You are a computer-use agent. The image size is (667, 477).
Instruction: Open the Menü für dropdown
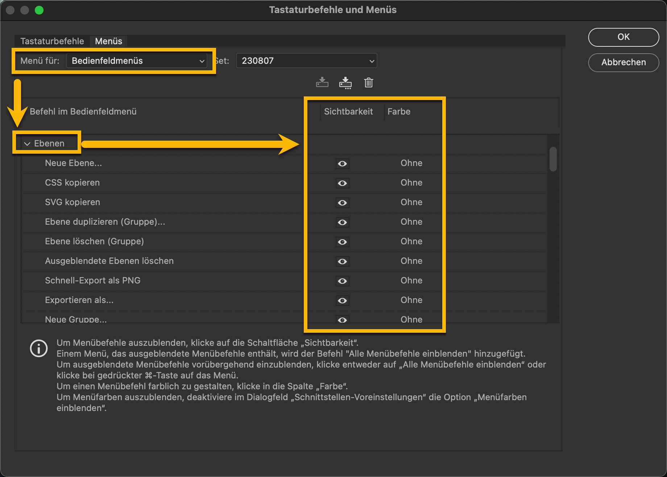(137, 61)
